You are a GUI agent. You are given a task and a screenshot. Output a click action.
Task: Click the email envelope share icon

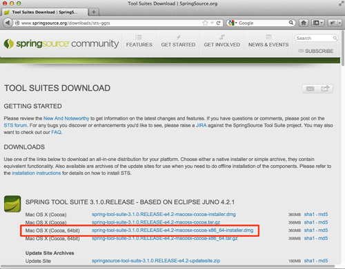tap(310, 89)
